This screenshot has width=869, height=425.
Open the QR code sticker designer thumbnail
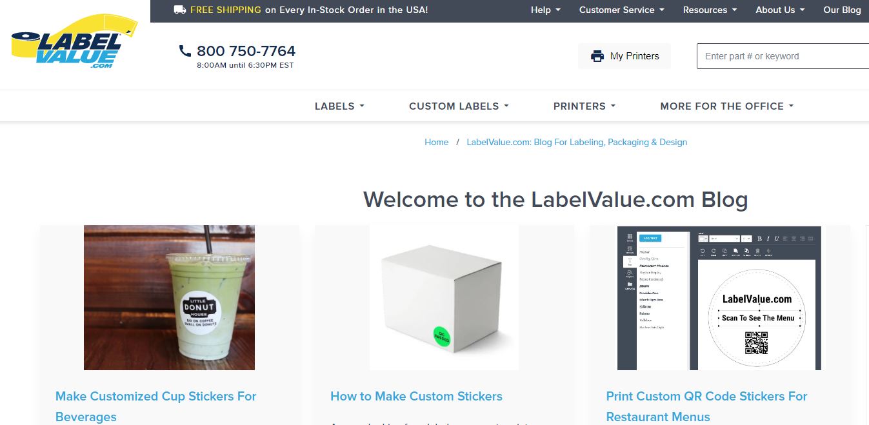coord(719,297)
